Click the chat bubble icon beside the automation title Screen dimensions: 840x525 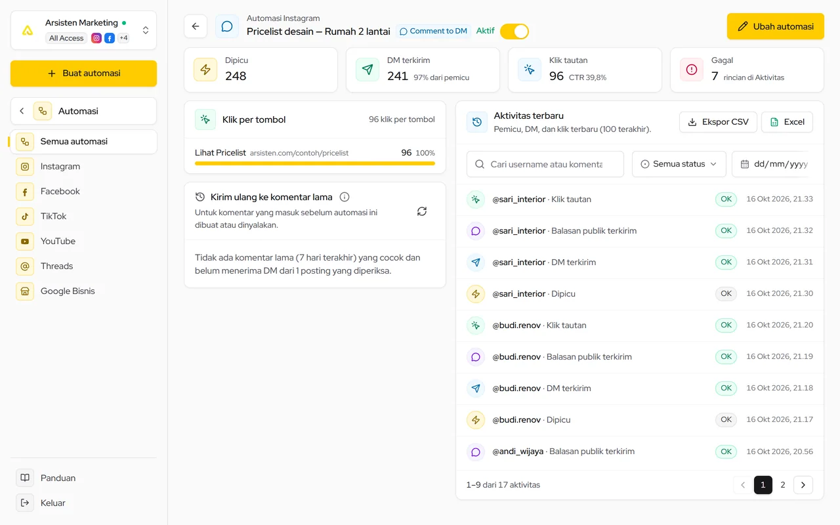[227, 26]
